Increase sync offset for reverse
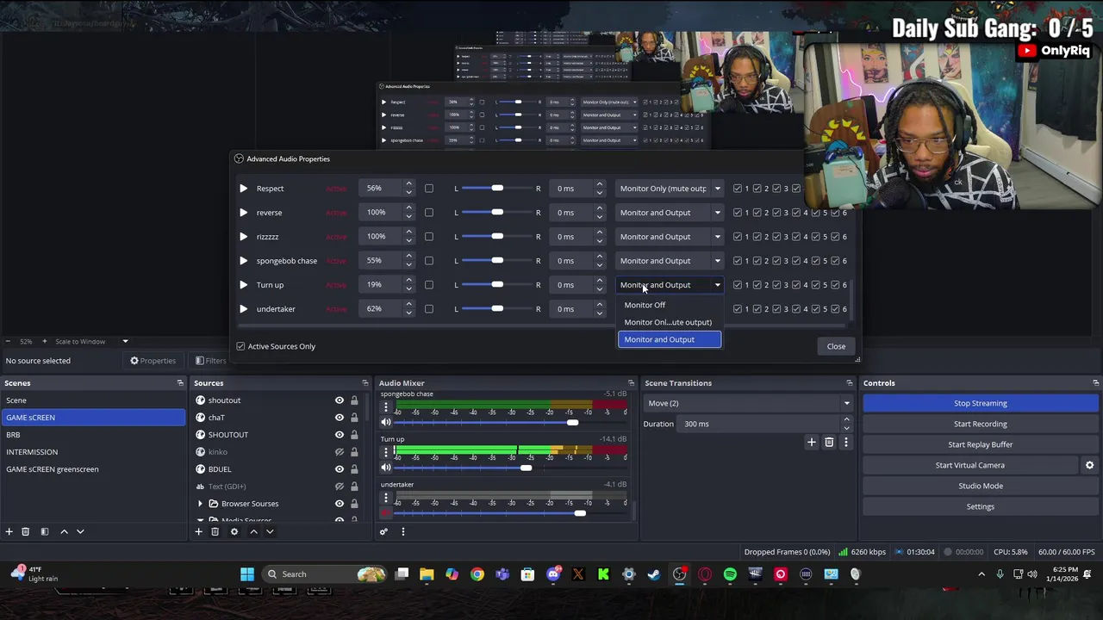Viewport: 1103px width, 620px height. click(600, 209)
